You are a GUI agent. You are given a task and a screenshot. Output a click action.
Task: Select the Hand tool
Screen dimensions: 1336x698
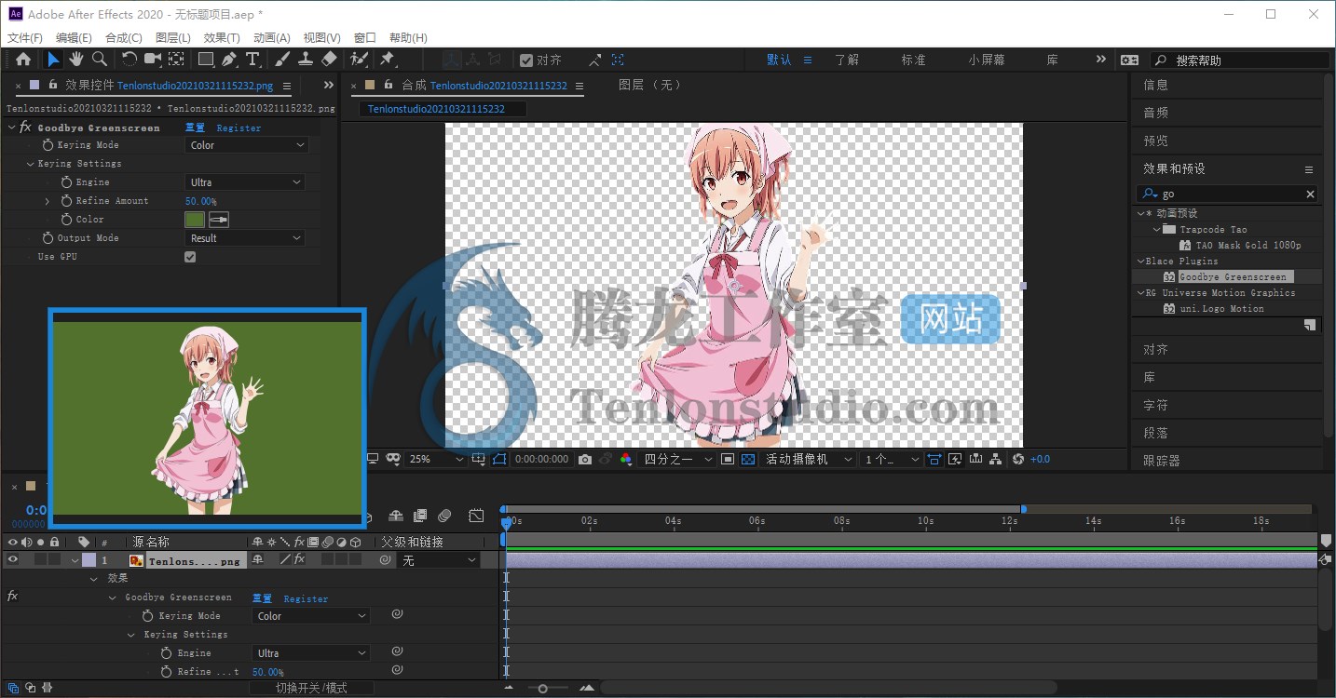(75, 60)
